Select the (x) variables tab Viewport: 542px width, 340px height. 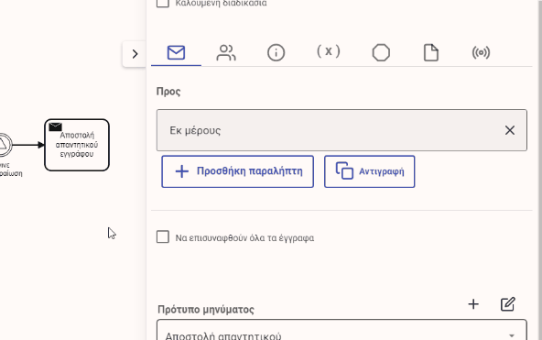[329, 52]
